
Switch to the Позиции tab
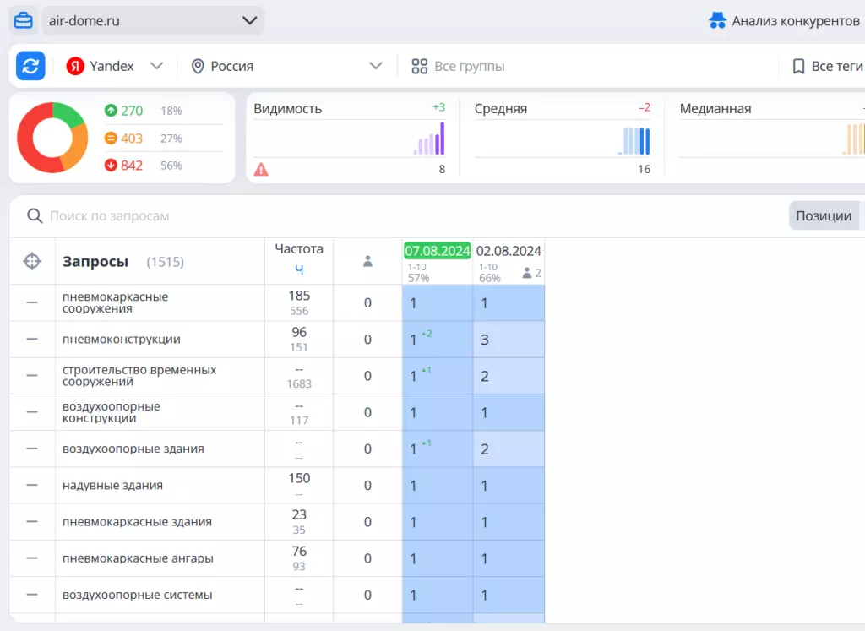823,215
